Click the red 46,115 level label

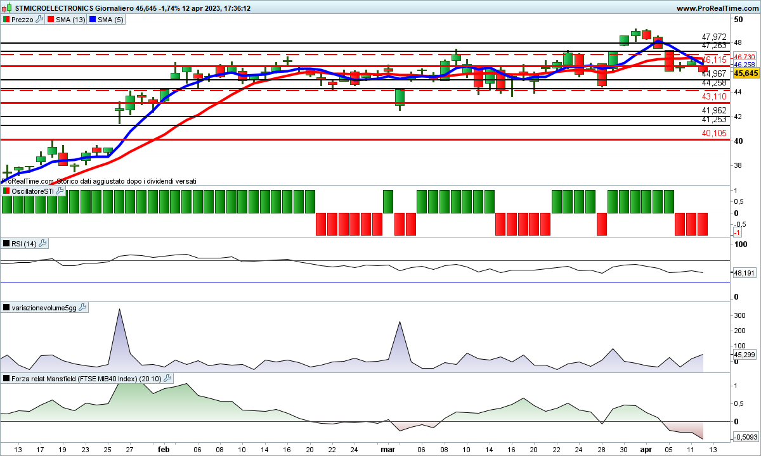tap(714, 60)
